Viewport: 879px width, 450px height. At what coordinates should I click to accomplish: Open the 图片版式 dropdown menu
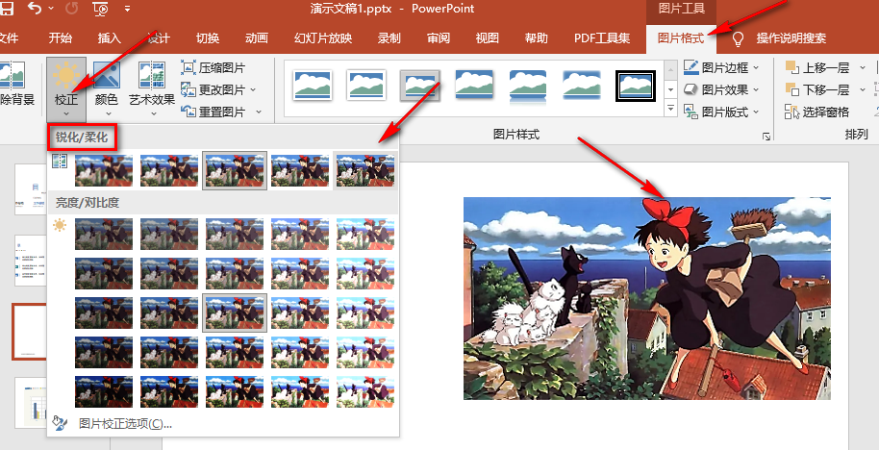[756, 112]
